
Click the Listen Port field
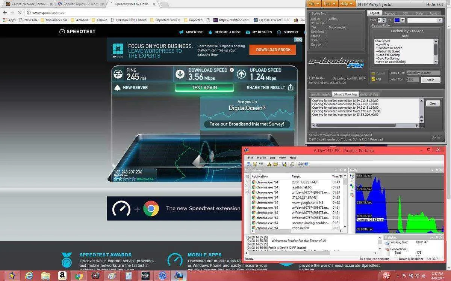(x=413, y=79)
